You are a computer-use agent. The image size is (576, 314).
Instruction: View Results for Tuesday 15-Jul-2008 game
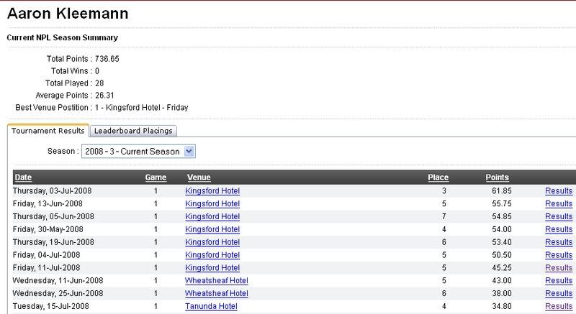click(558, 306)
